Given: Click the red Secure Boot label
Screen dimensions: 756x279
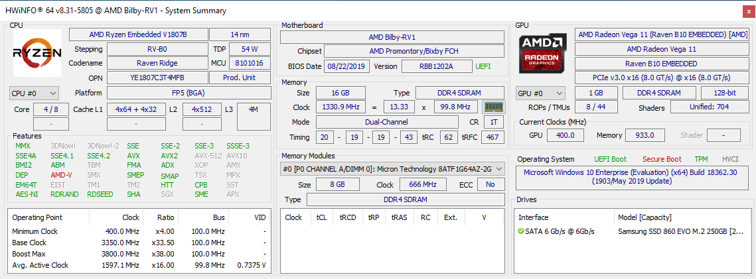Looking at the screenshot, I should click(x=662, y=159).
